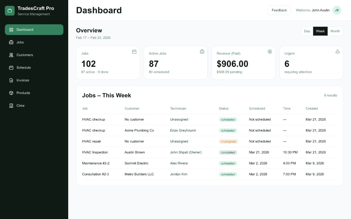The height and width of the screenshot is (219, 351).
Task: Select the Crew icon in the sidebar
Action: pyautogui.click(x=10, y=105)
